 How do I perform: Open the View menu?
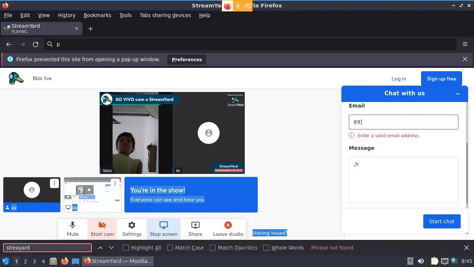pyautogui.click(x=44, y=15)
